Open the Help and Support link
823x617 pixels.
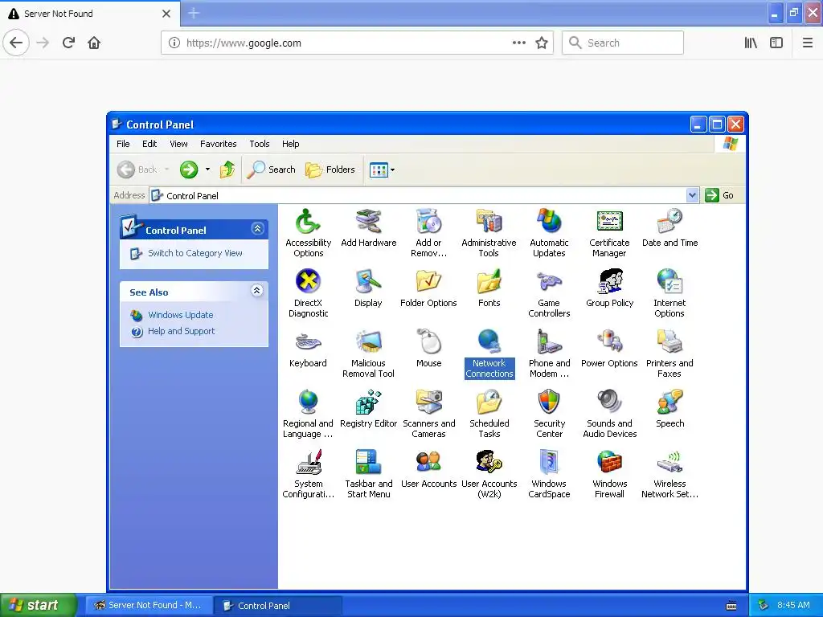click(x=181, y=331)
